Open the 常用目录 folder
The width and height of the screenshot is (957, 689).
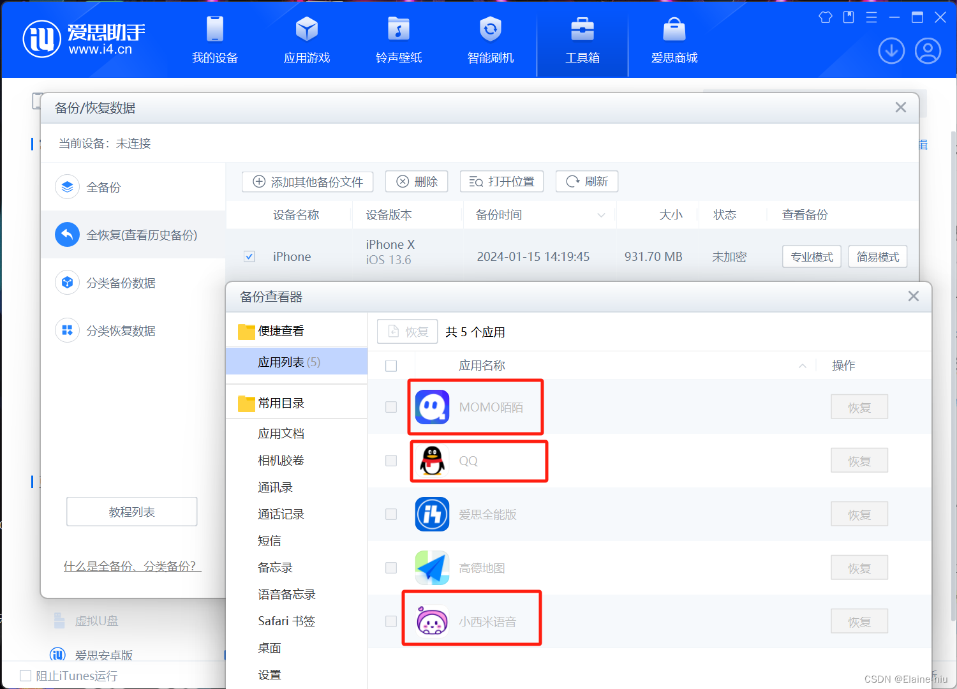click(x=271, y=403)
